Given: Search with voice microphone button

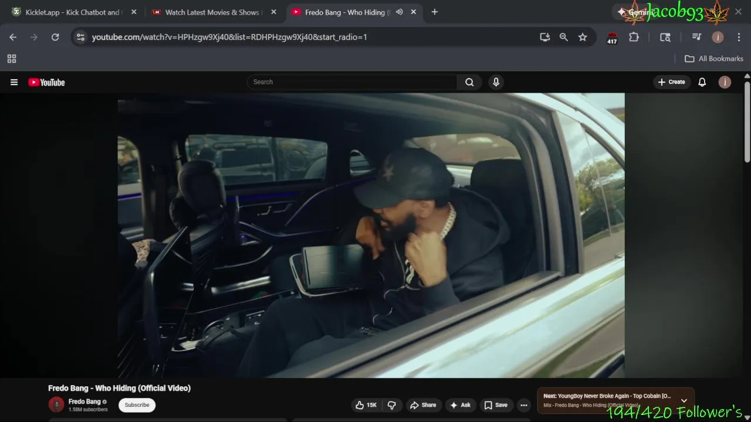Looking at the screenshot, I should point(496,82).
